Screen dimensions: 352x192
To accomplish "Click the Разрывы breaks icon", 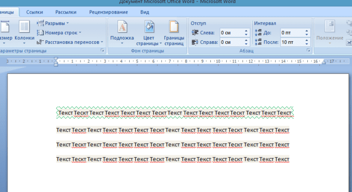I will [x=40, y=23].
